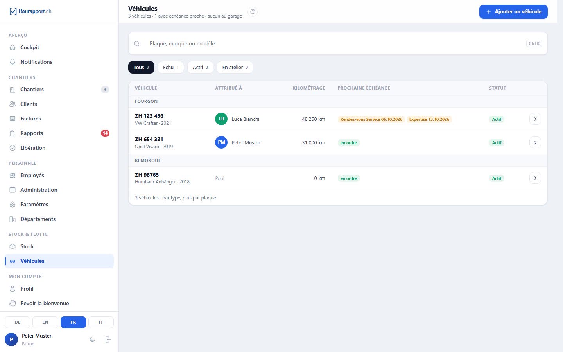Click the logout icon next to Peter Muster
The image size is (563, 352).
click(x=108, y=339)
